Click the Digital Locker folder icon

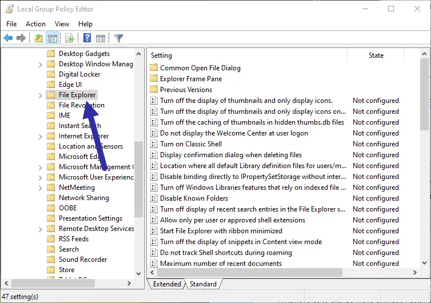(x=51, y=74)
